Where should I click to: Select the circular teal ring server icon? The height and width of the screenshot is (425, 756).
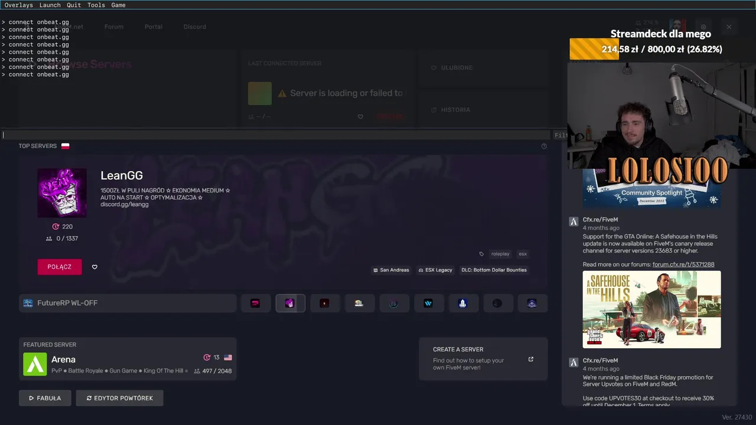tap(394, 303)
